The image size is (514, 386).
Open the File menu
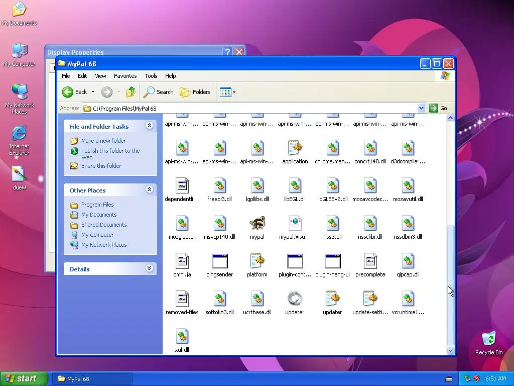(66, 76)
